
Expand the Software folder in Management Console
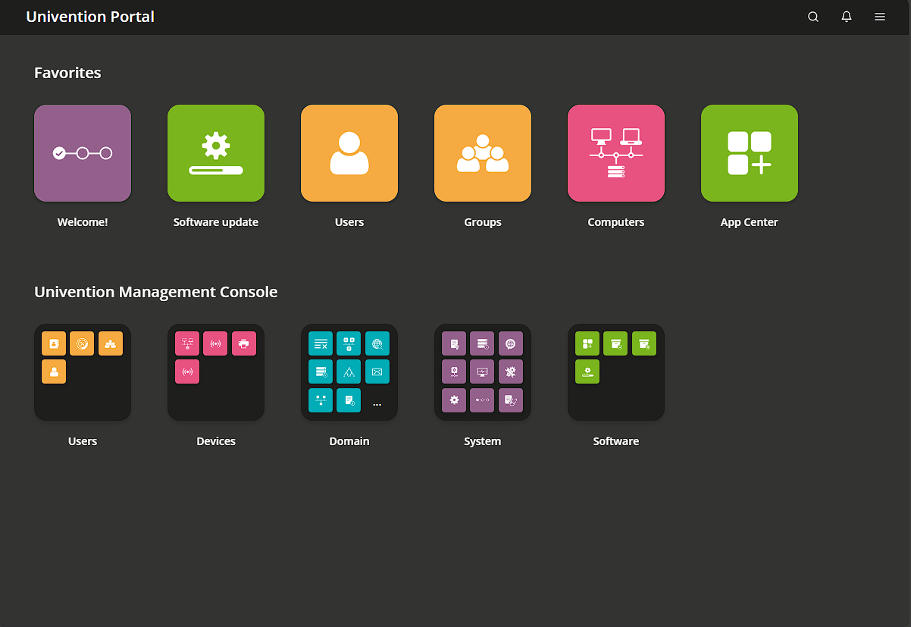616,372
